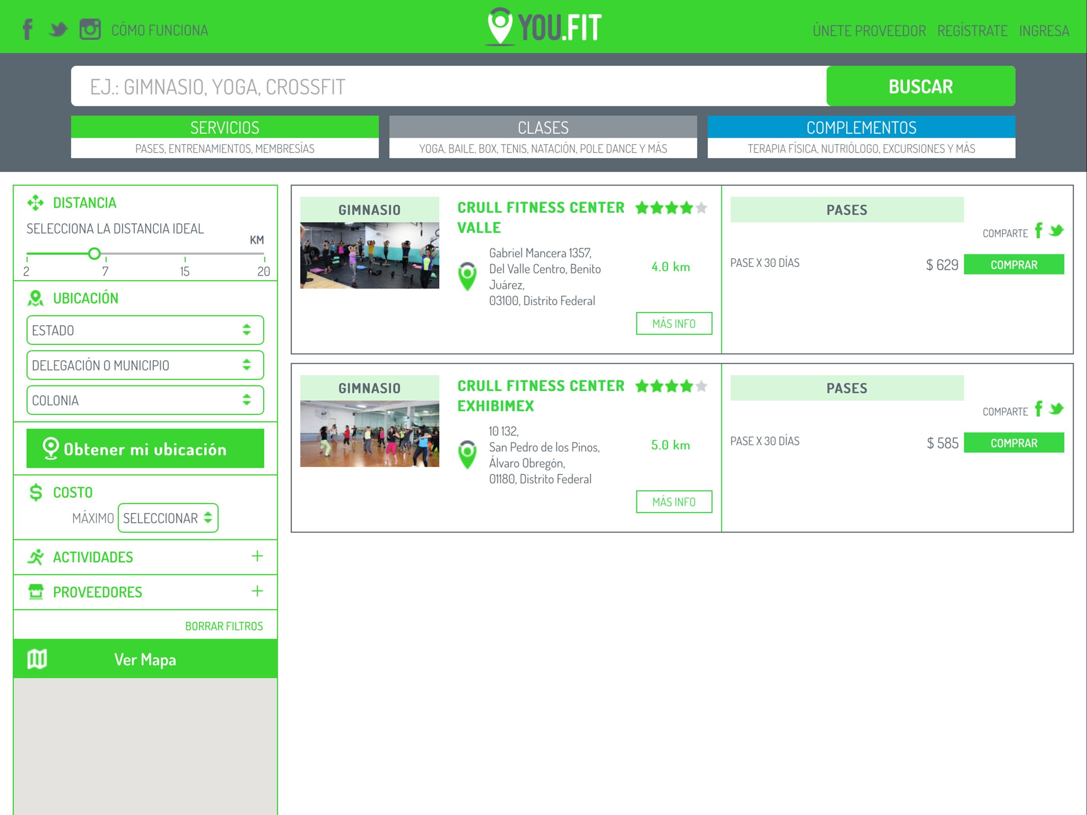The height and width of the screenshot is (815, 1087).
Task: Click Obtener mi ubicación button
Action: (x=145, y=448)
